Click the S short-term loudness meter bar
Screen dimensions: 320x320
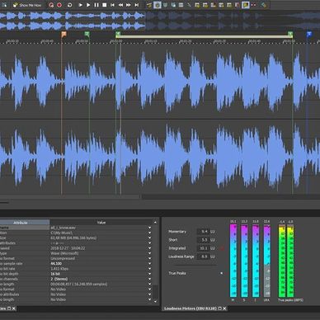pos(244,261)
